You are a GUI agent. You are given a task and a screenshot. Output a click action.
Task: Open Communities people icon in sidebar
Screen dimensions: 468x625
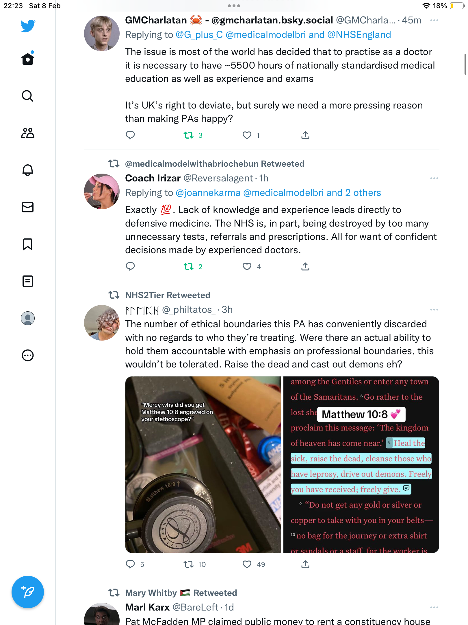(28, 133)
